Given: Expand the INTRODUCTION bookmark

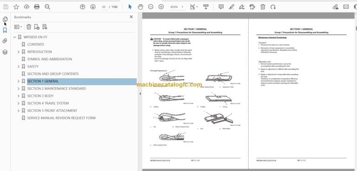Looking at the screenshot, I should 19,52.
